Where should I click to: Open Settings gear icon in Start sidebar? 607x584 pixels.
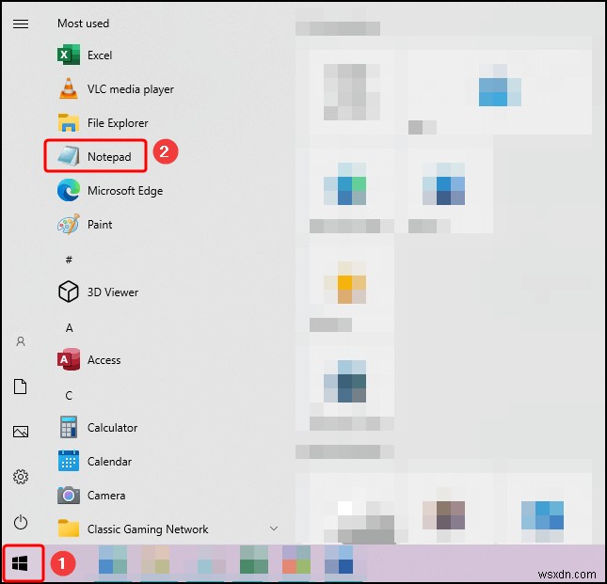pos(21,477)
